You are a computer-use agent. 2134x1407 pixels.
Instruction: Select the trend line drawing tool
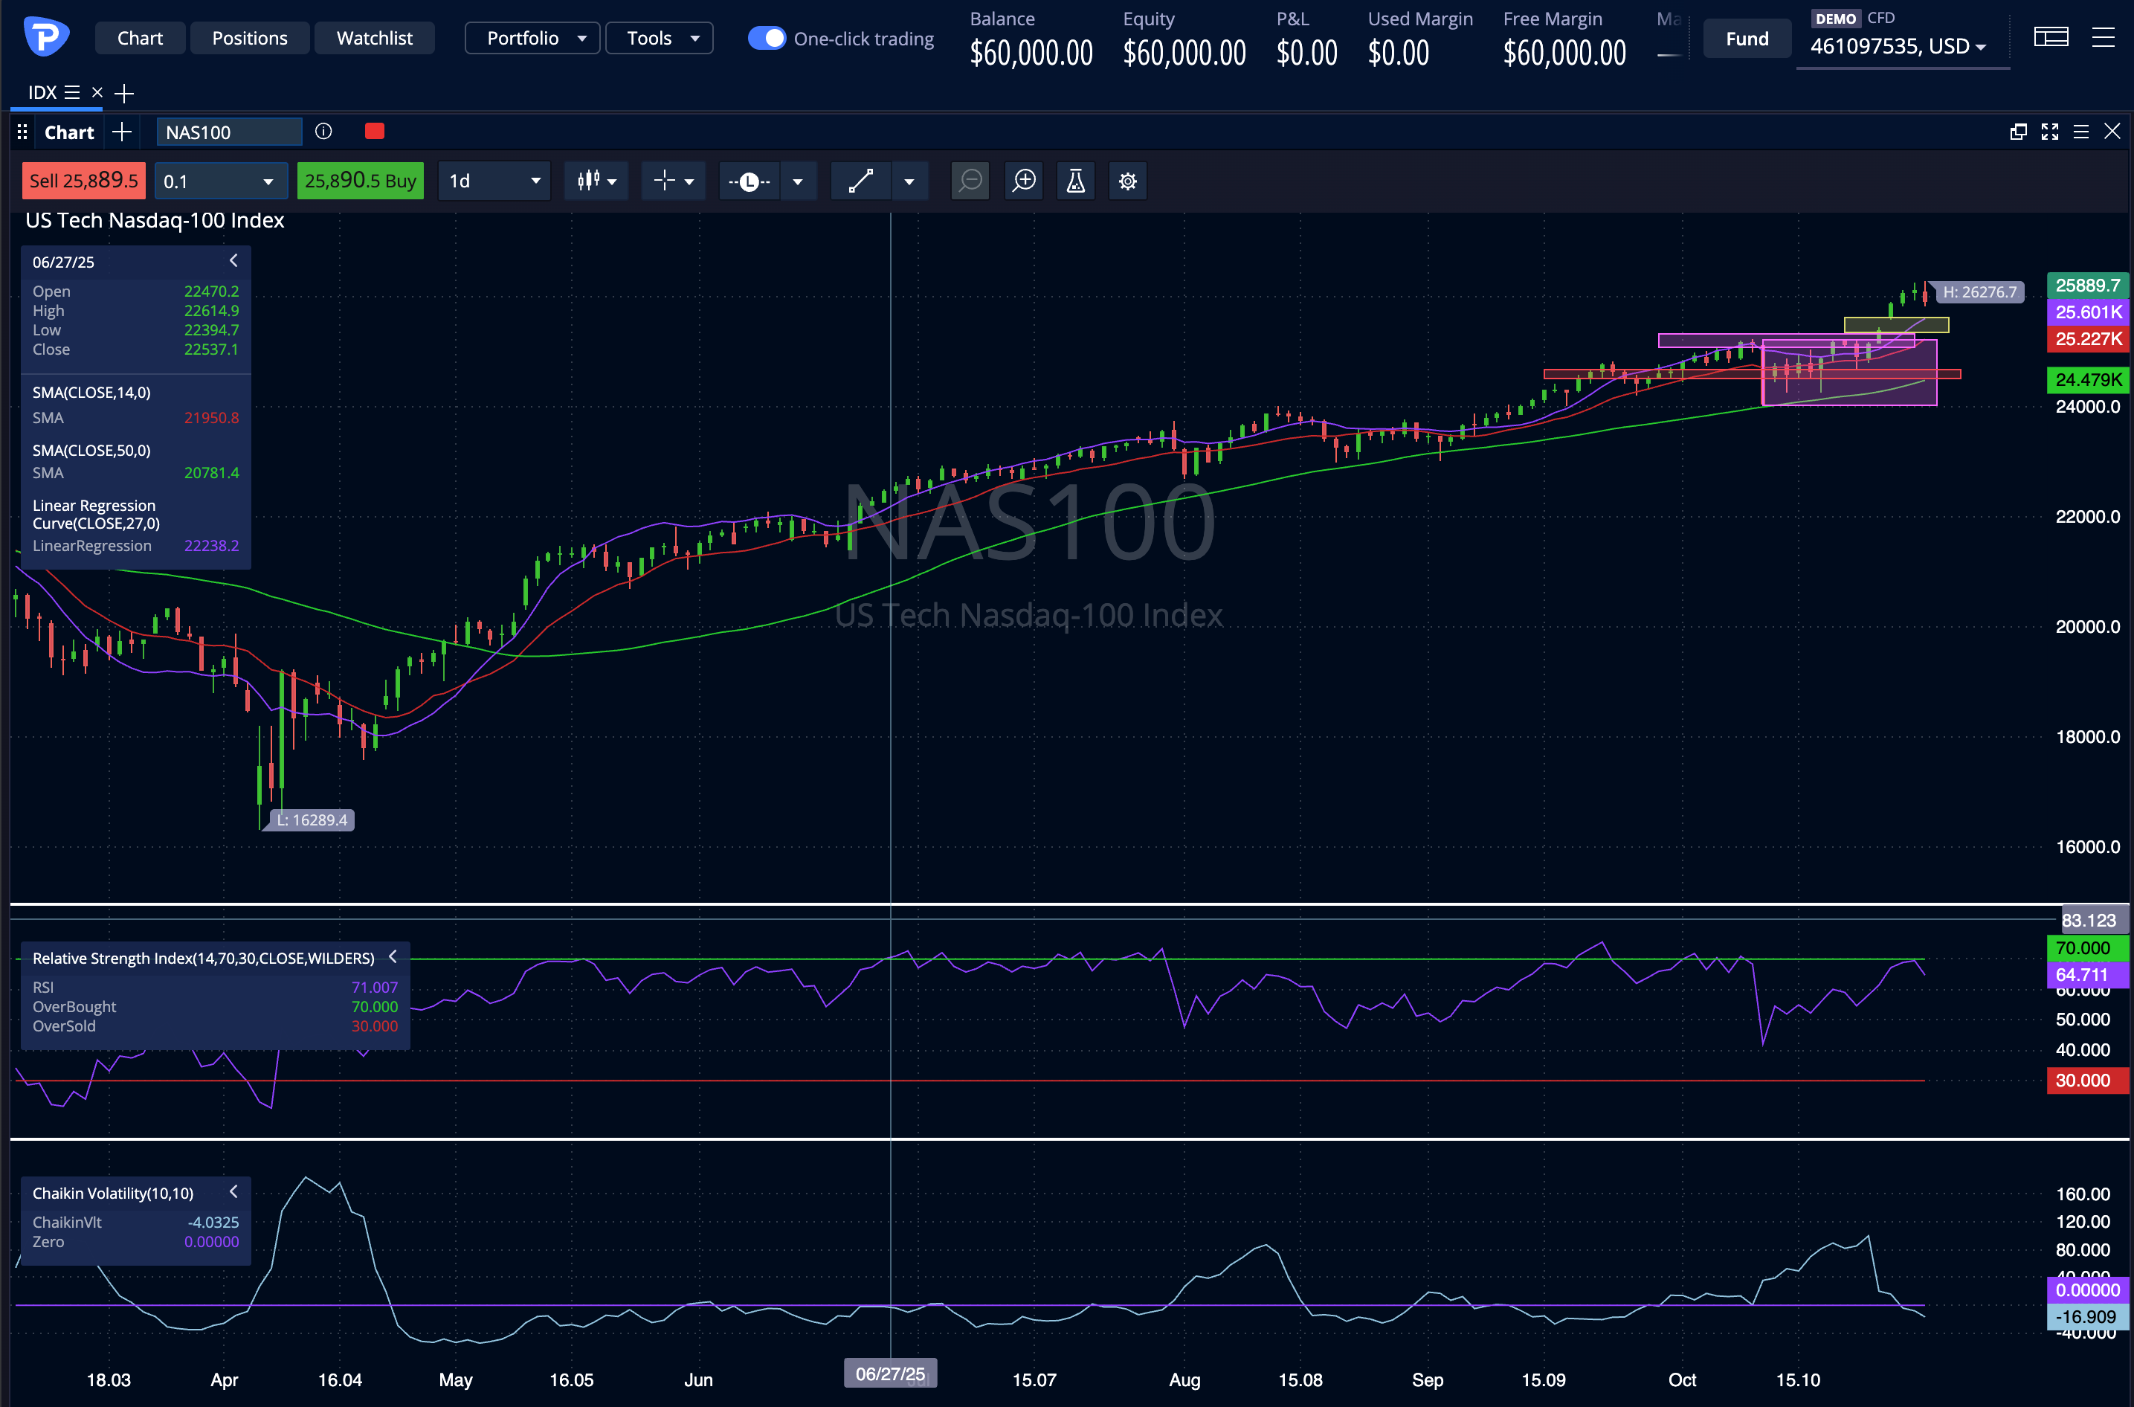click(860, 181)
